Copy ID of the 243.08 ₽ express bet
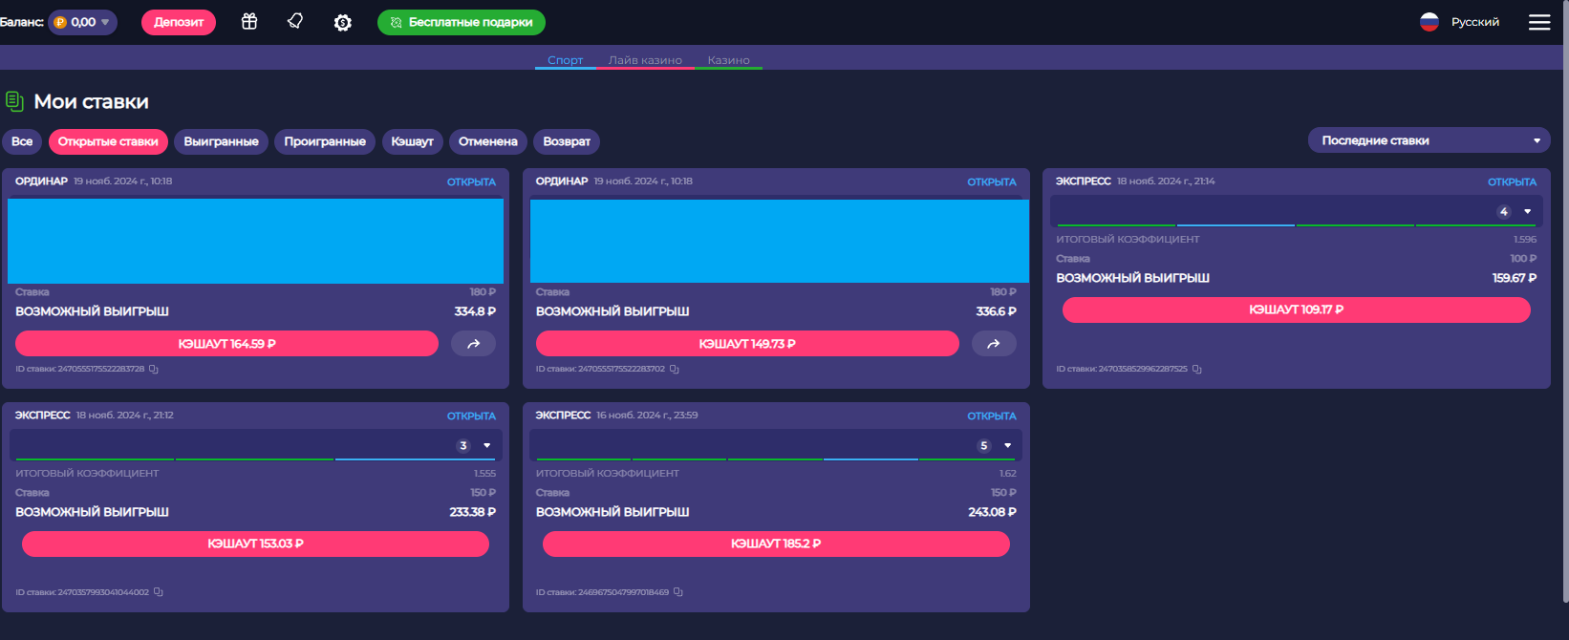Image resolution: width=1569 pixels, height=640 pixels. point(677,592)
